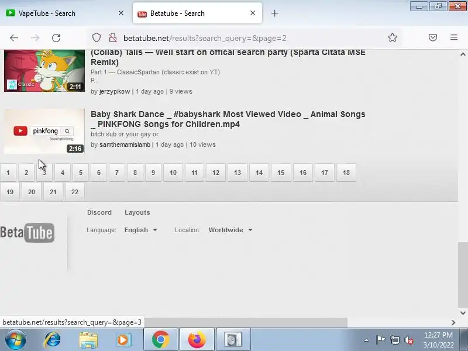Open the Discord footer link
Screen dimensions: 468x351
point(99,212)
